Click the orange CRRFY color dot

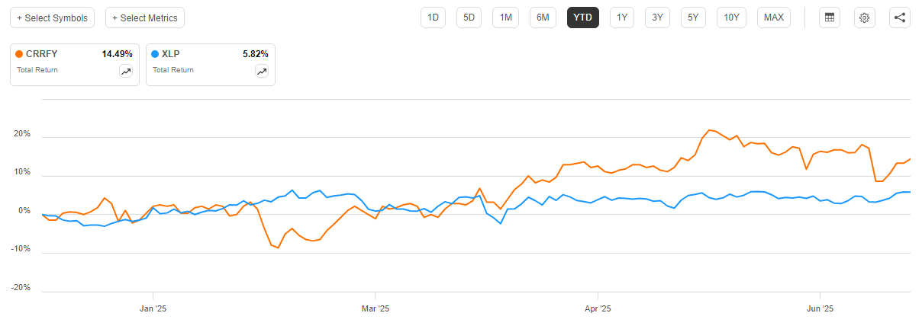(x=19, y=54)
